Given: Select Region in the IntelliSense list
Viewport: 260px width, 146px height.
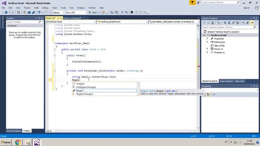Looking at the screenshot, I should click(106, 91).
